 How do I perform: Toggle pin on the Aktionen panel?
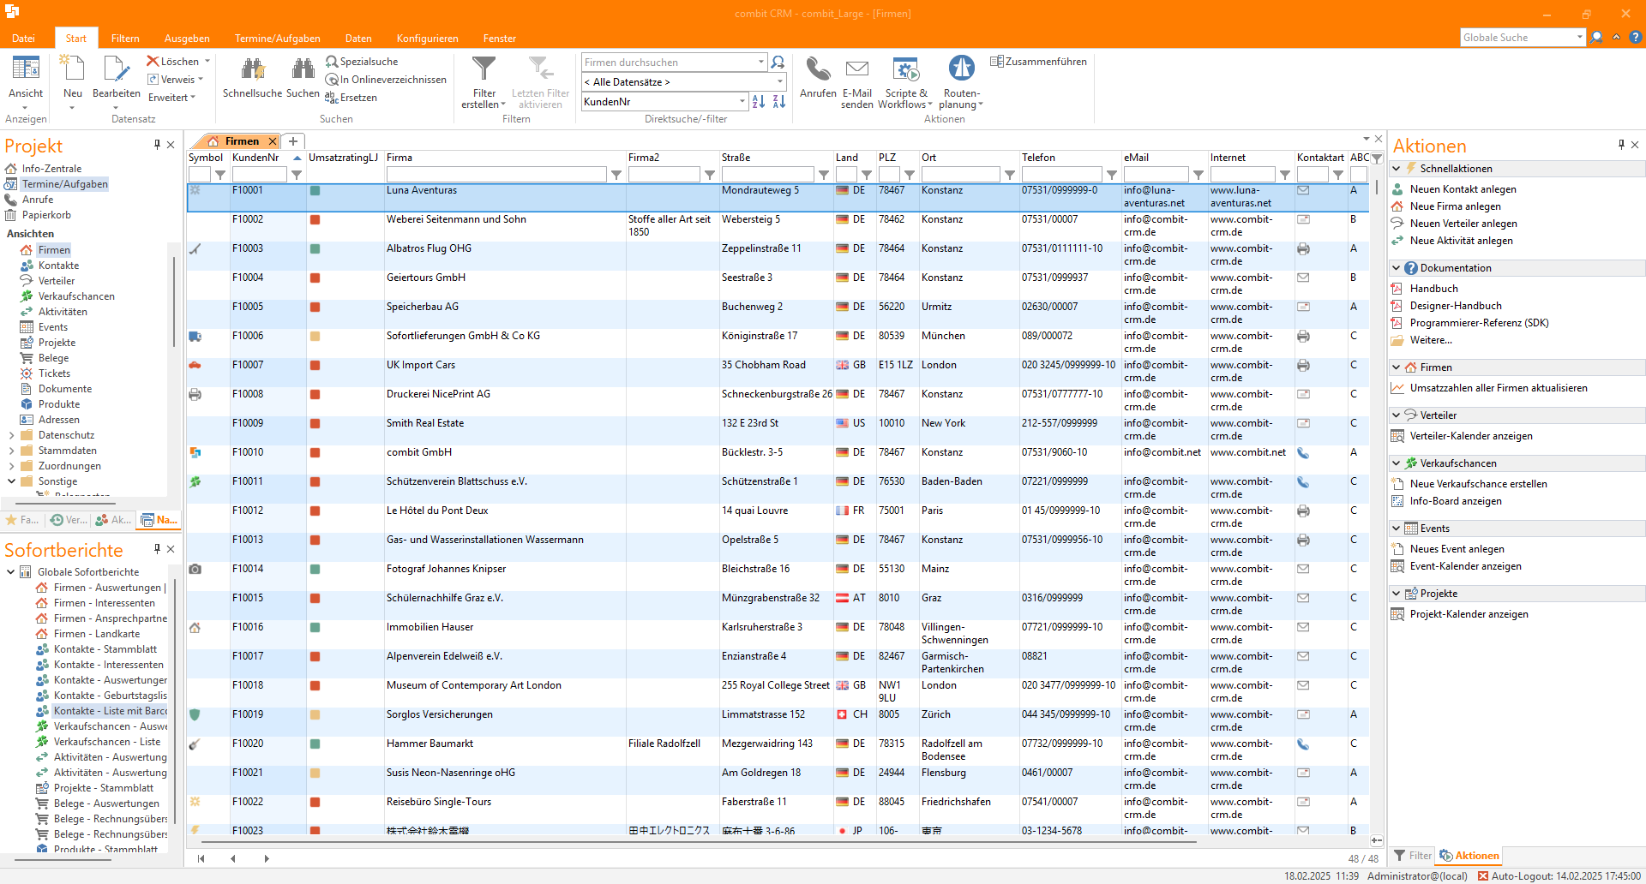point(1621,145)
